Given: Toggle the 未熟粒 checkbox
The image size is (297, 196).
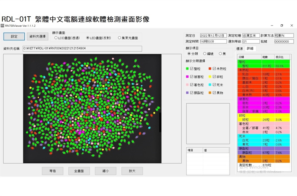Looking at the screenshot, I should [214, 69].
